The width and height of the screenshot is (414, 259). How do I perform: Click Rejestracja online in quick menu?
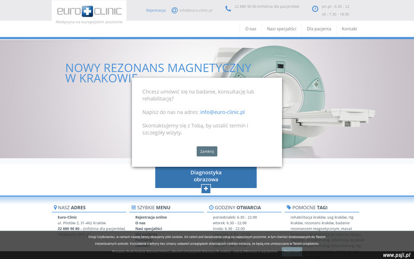tap(151, 217)
